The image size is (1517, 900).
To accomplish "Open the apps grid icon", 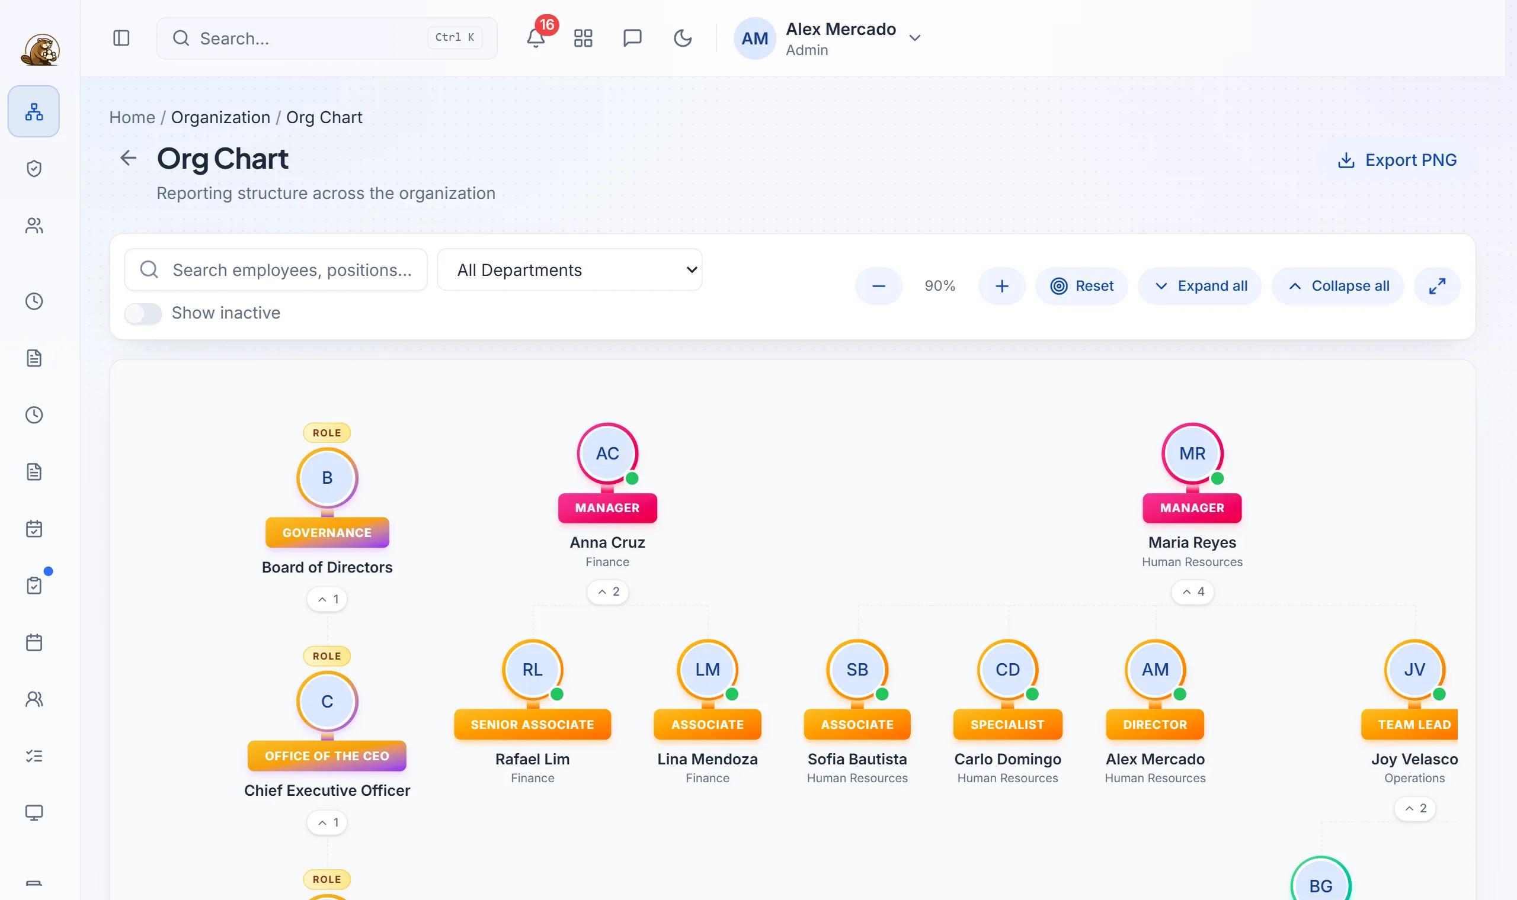I will point(583,38).
